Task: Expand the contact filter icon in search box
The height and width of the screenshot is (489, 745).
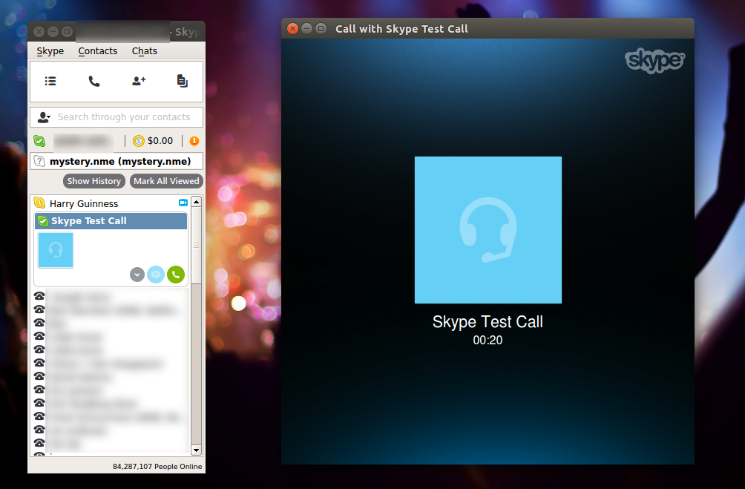Action: 45,117
